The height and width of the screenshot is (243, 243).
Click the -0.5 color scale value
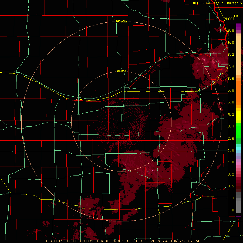pyautogui.click(x=230, y=186)
